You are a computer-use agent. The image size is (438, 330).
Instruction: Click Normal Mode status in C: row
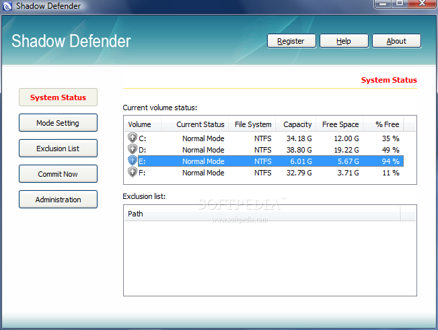pos(203,138)
